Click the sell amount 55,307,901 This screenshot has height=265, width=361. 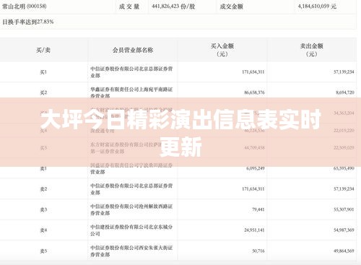point(344,209)
